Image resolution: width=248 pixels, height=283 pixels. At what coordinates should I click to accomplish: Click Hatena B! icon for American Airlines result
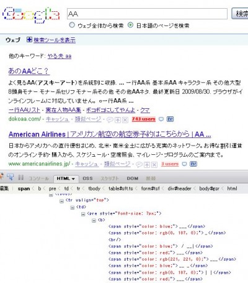click(193, 164)
